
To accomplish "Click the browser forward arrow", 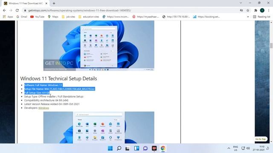I will [11, 10].
